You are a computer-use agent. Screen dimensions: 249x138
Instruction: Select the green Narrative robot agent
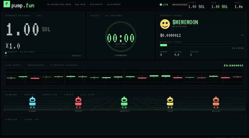click(124, 102)
